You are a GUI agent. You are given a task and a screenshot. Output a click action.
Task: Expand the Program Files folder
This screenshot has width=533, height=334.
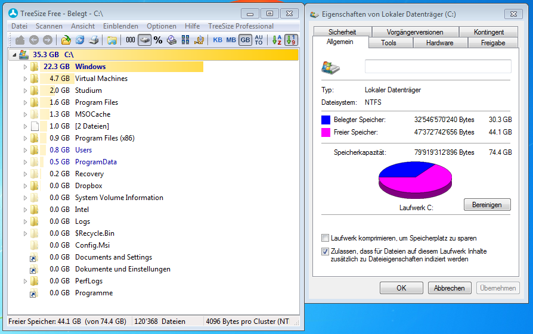click(x=25, y=102)
